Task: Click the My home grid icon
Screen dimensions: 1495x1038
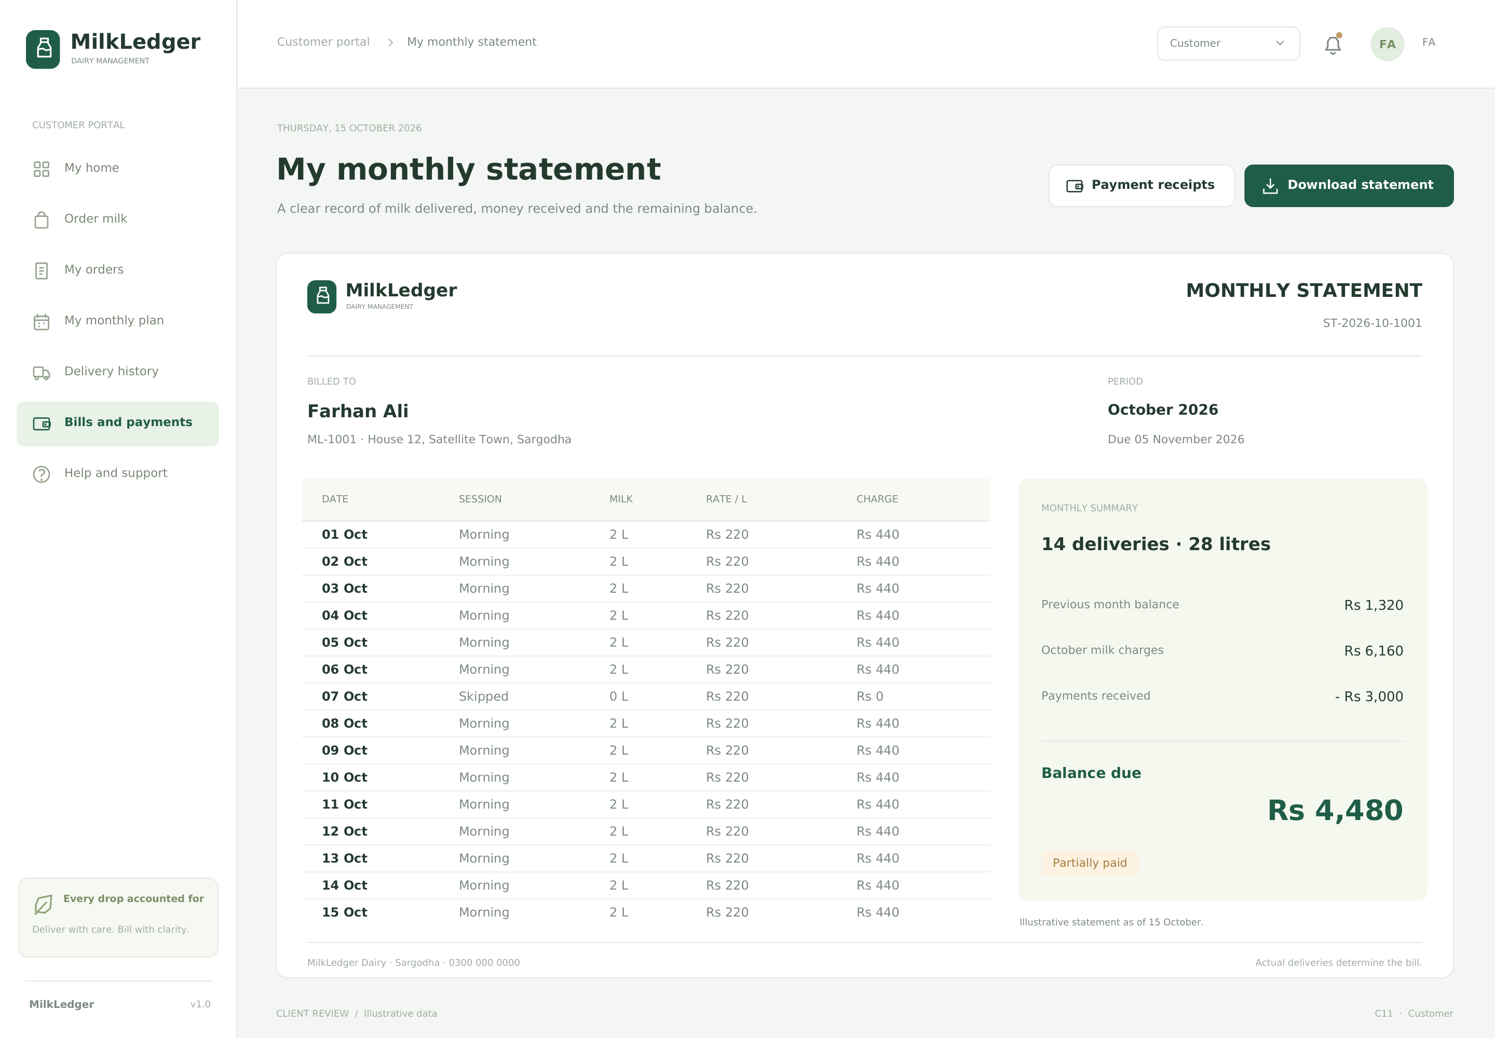Action: [42, 169]
